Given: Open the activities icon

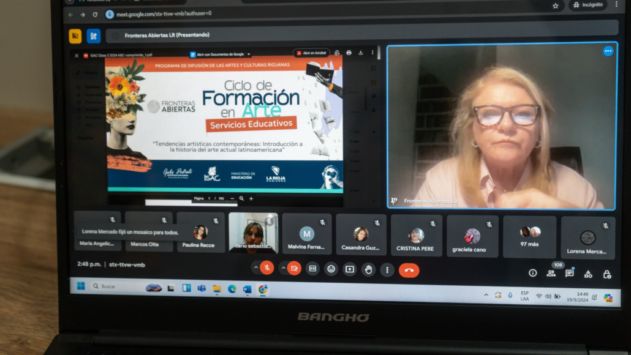Looking at the screenshot, I should click(588, 274).
